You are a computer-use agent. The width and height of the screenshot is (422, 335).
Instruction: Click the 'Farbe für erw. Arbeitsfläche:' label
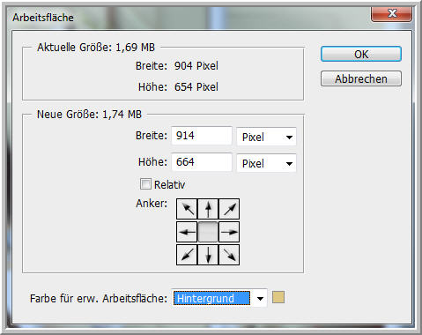[x=99, y=299]
